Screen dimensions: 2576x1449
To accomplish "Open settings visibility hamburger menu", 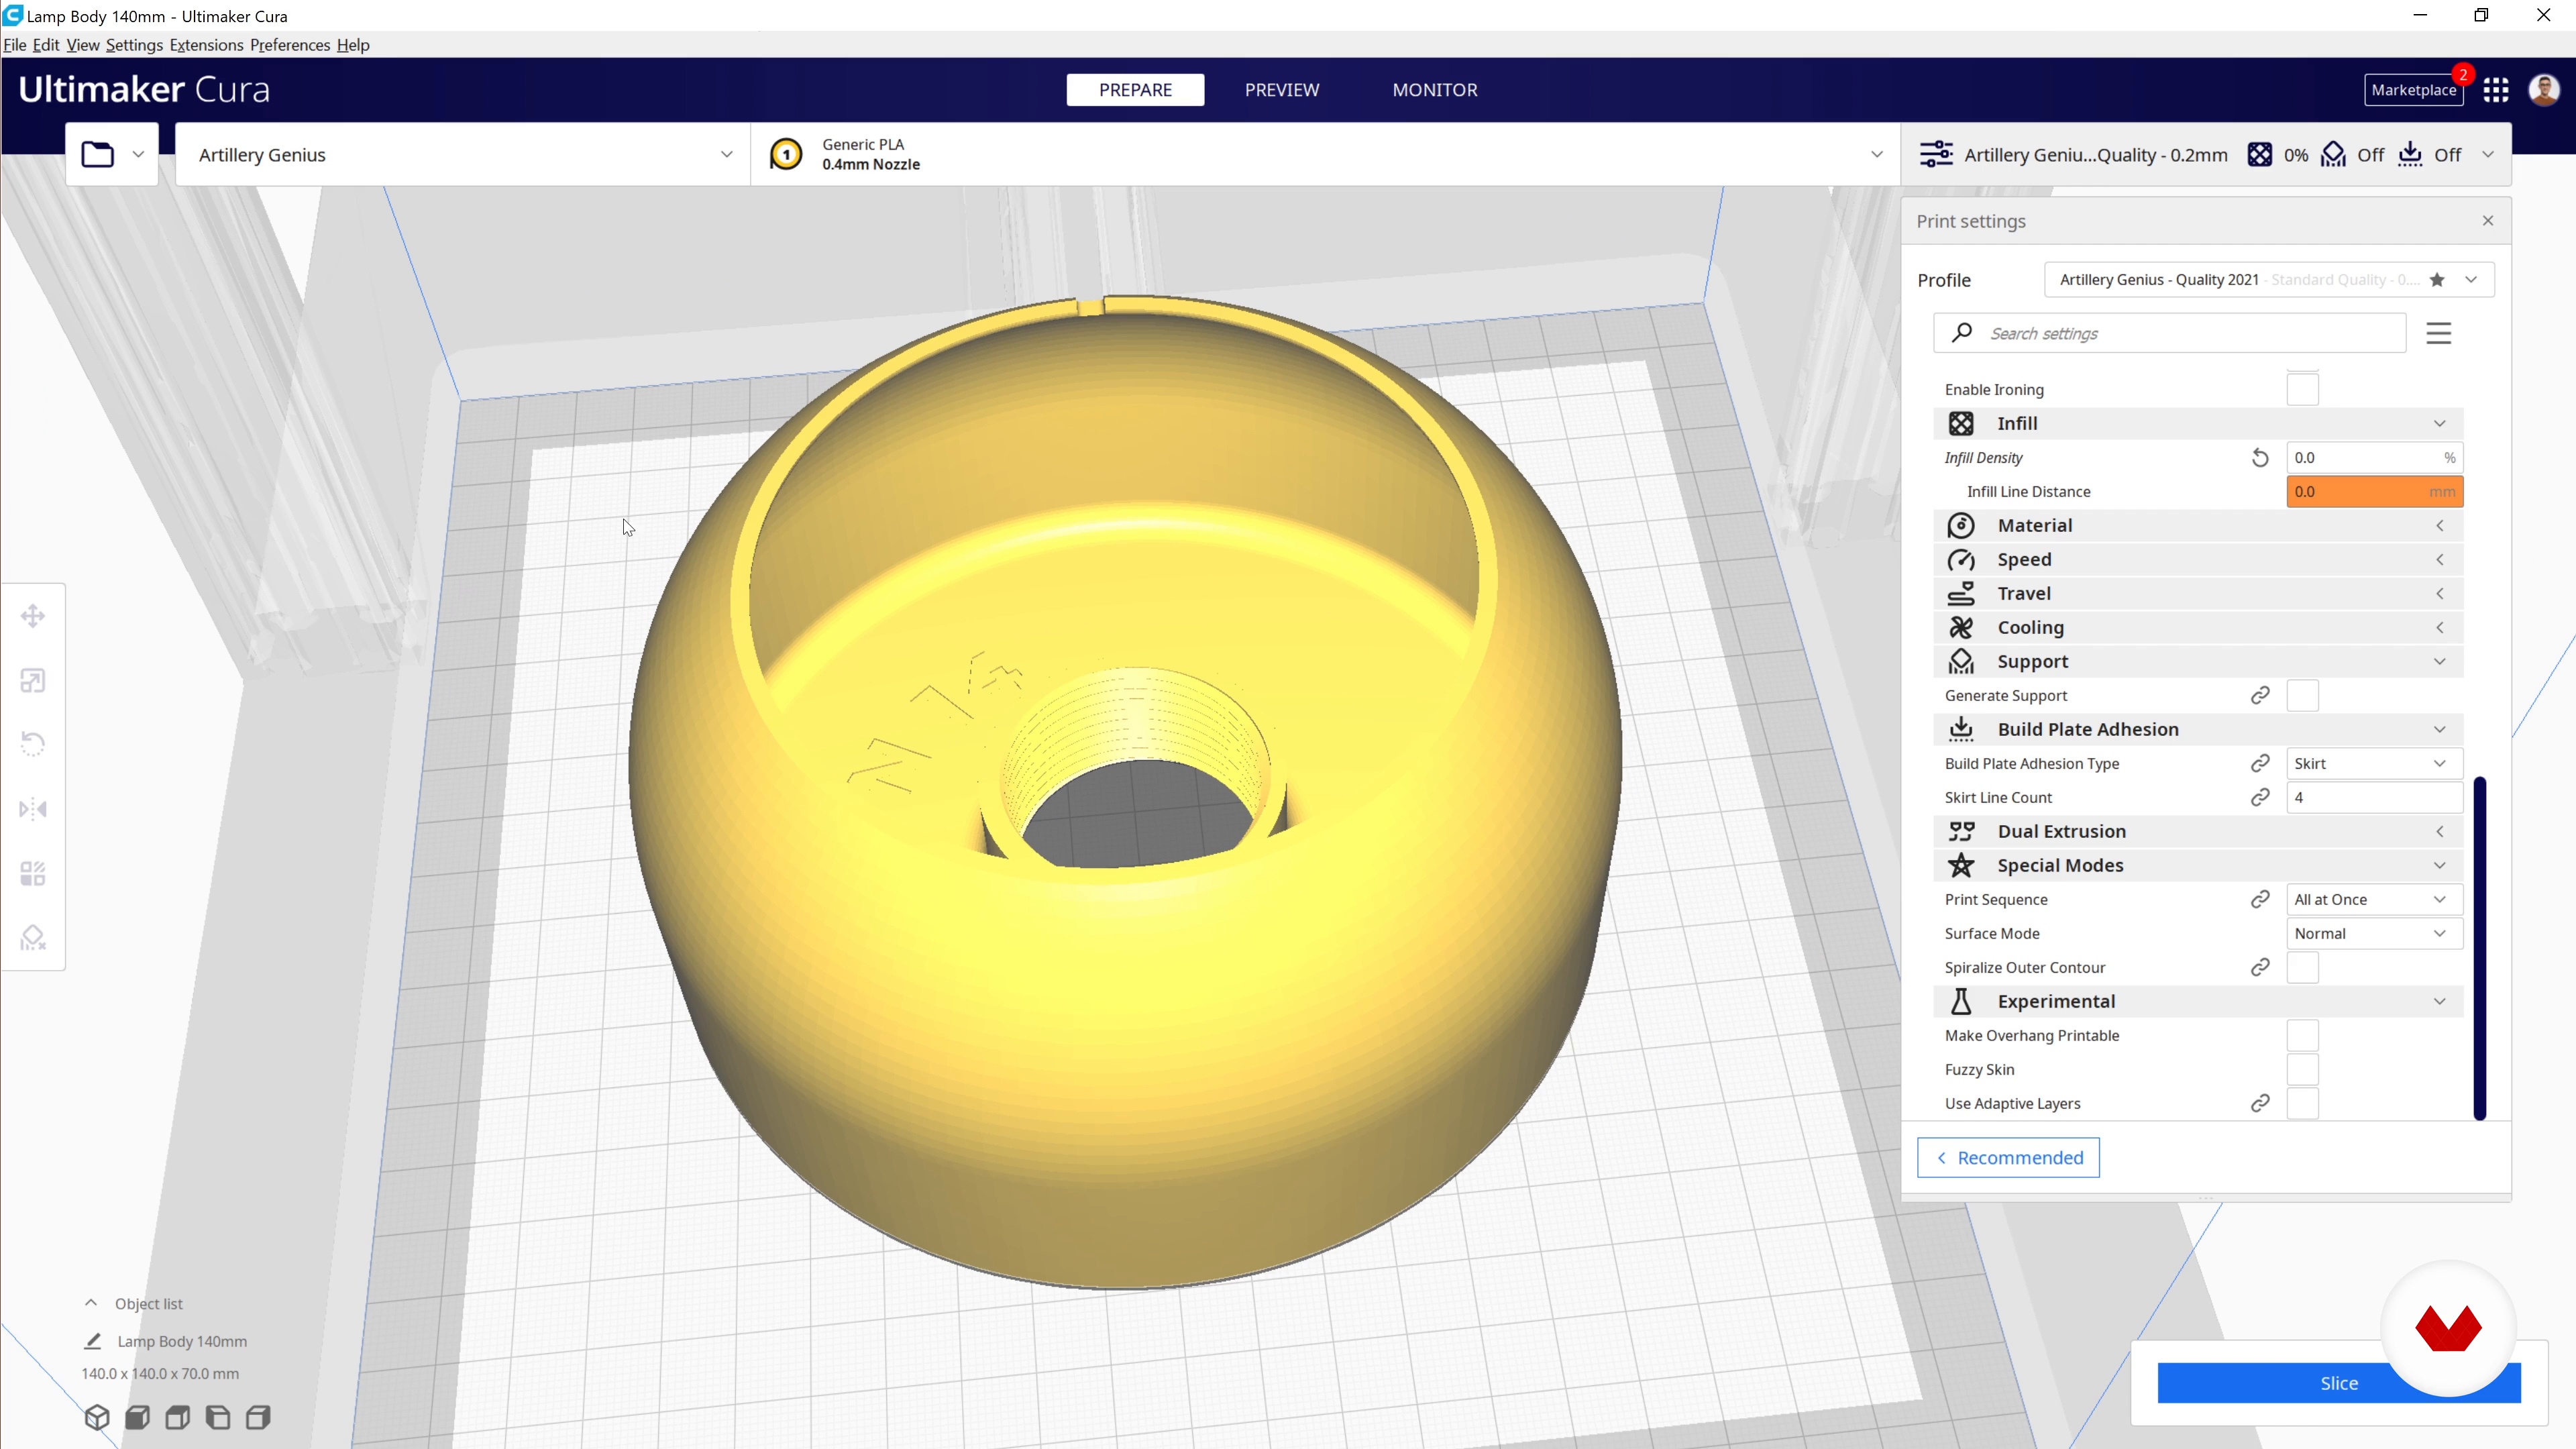I will click(2439, 333).
